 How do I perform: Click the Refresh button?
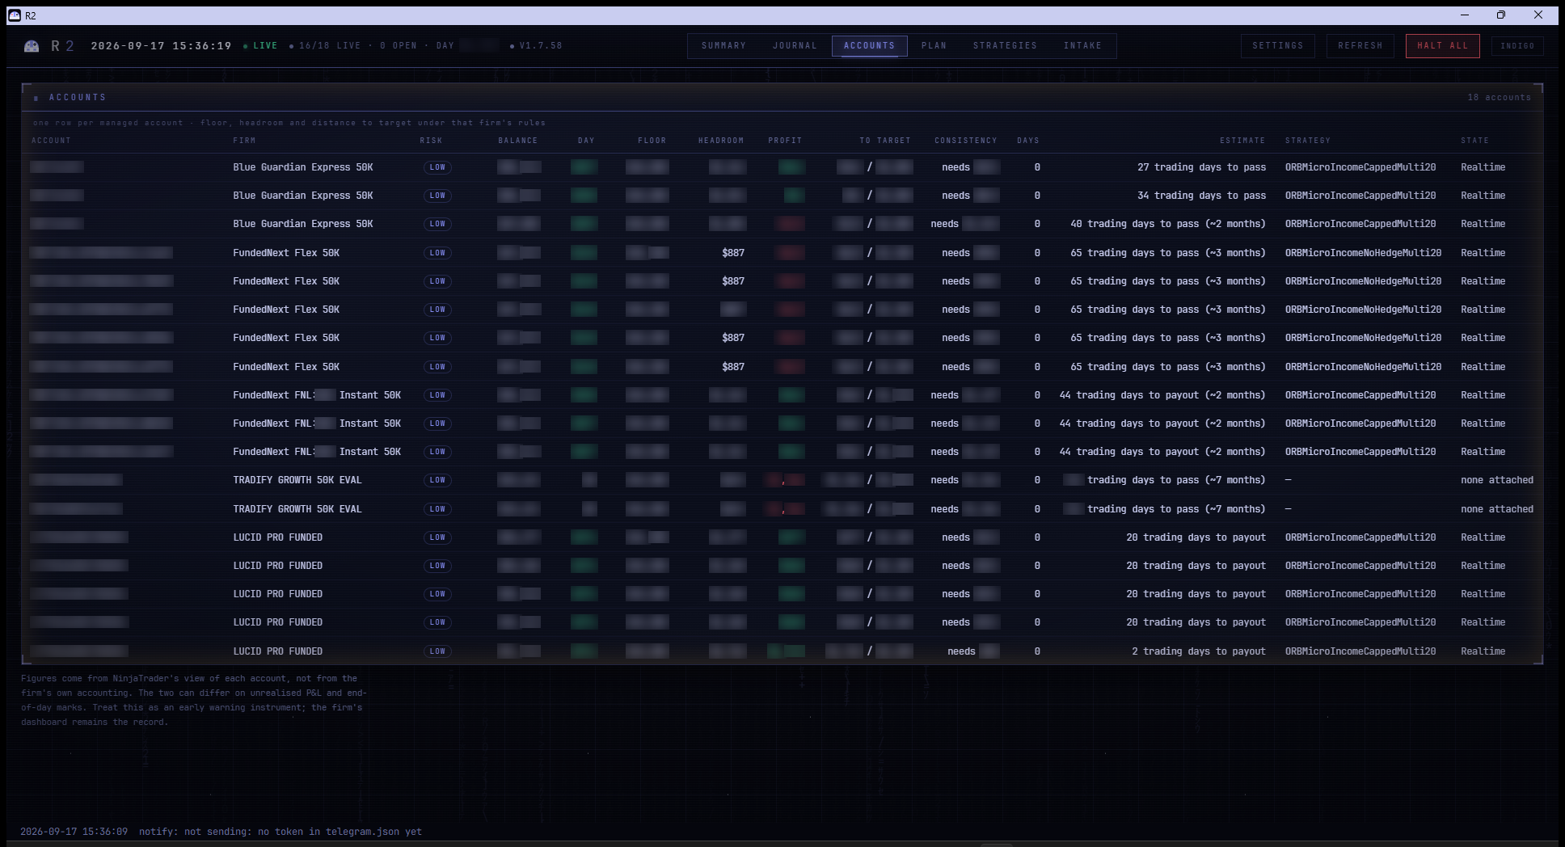(x=1360, y=46)
